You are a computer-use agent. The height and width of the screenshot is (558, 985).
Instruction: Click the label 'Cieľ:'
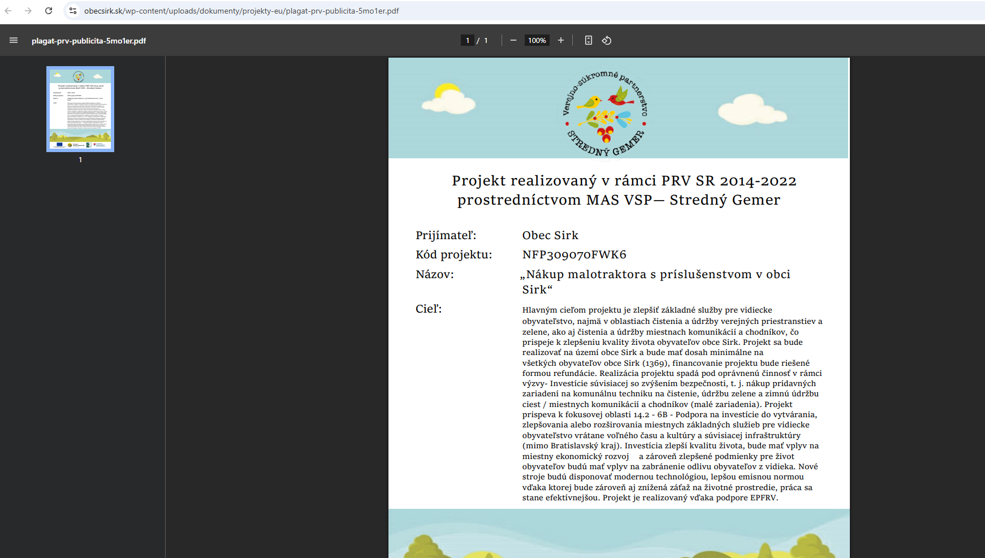click(429, 309)
